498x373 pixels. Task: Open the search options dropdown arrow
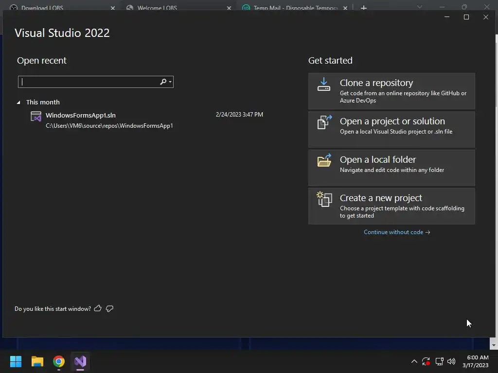170,82
